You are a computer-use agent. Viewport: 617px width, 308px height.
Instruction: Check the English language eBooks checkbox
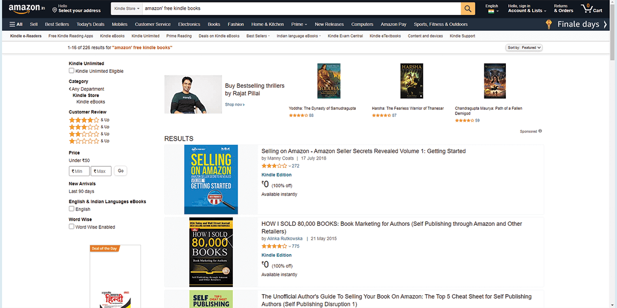[x=71, y=209]
